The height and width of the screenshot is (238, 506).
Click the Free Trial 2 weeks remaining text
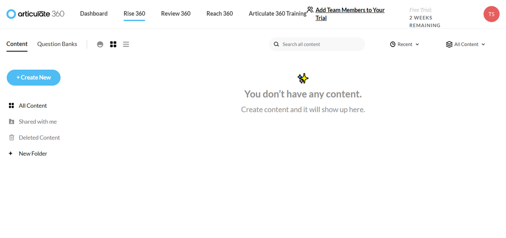click(425, 18)
